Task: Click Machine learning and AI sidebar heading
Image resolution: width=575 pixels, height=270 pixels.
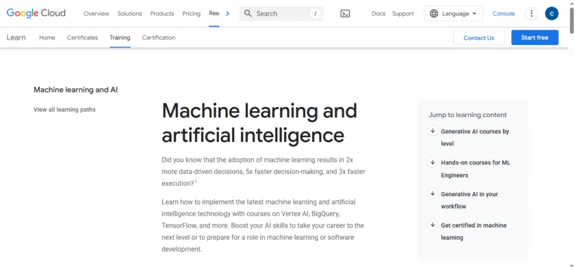Action: (x=75, y=90)
